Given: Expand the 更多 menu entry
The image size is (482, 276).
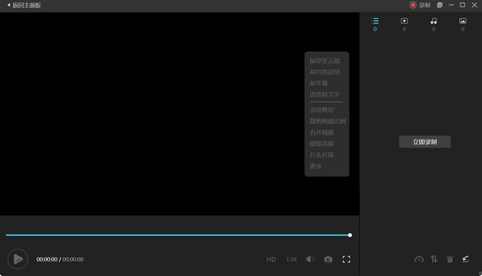Looking at the screenshot, I should [316, 166].
